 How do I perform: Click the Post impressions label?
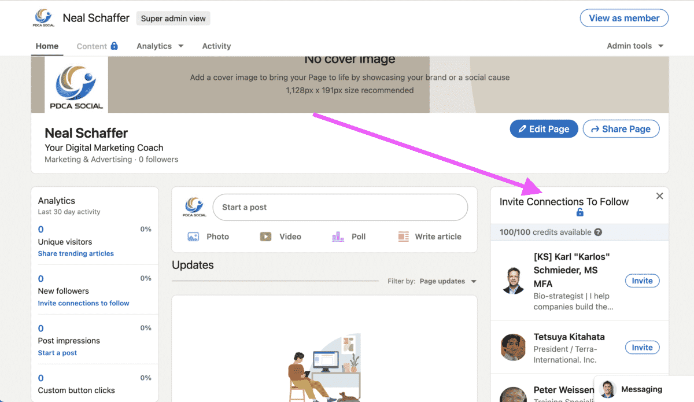point(69,341)
